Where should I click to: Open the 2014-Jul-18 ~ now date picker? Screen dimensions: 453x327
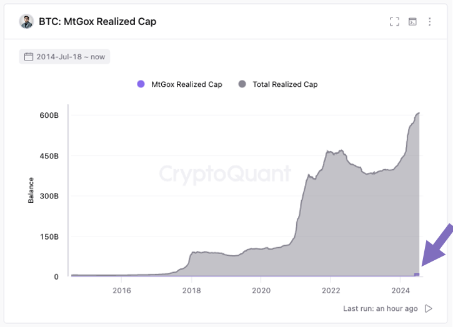point(64,57)
